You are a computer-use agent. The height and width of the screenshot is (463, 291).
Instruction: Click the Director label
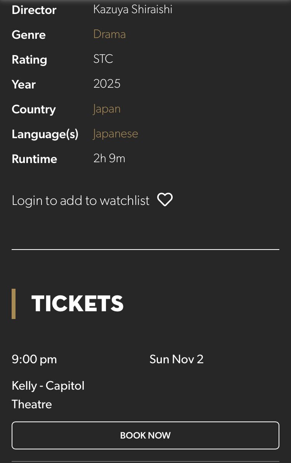(34, 10)
